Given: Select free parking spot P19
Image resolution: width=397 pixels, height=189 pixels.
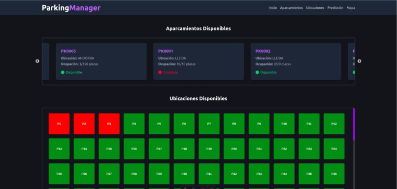Looking at the screenshot, I should [x=209, y=149].
